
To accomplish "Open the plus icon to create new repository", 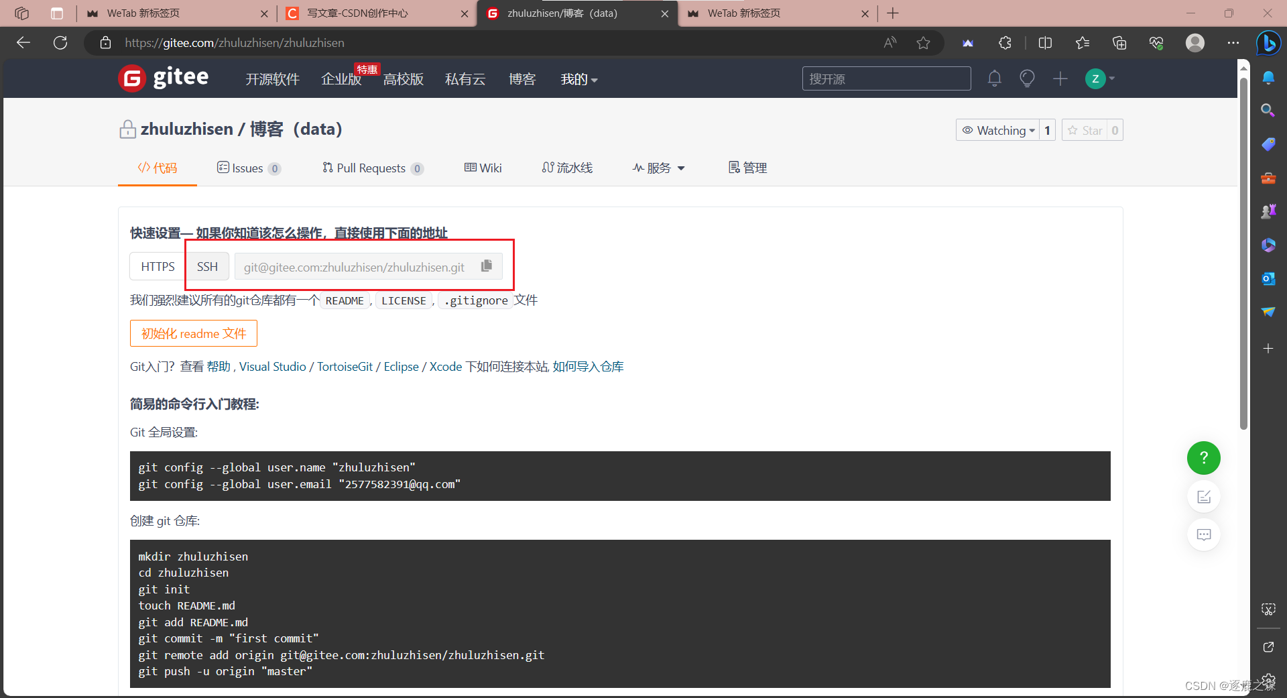I will point(1060,78).
